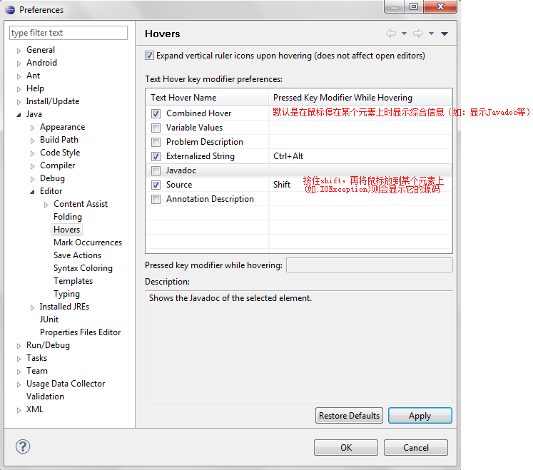The image size is (533, 470).
Task: Click the Pressed key modifier input field
Action: 370,265
